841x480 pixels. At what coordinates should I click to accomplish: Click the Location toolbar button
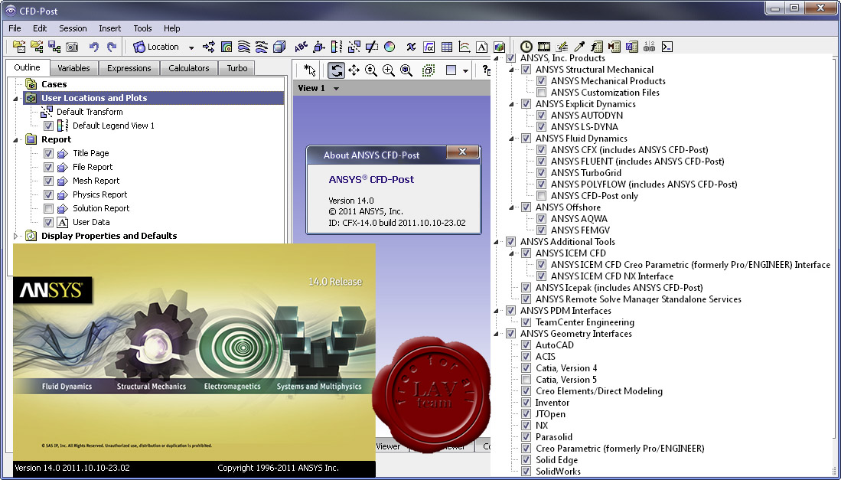156,47
